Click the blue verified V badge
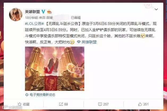167x111 pixels. coord(43,11)
